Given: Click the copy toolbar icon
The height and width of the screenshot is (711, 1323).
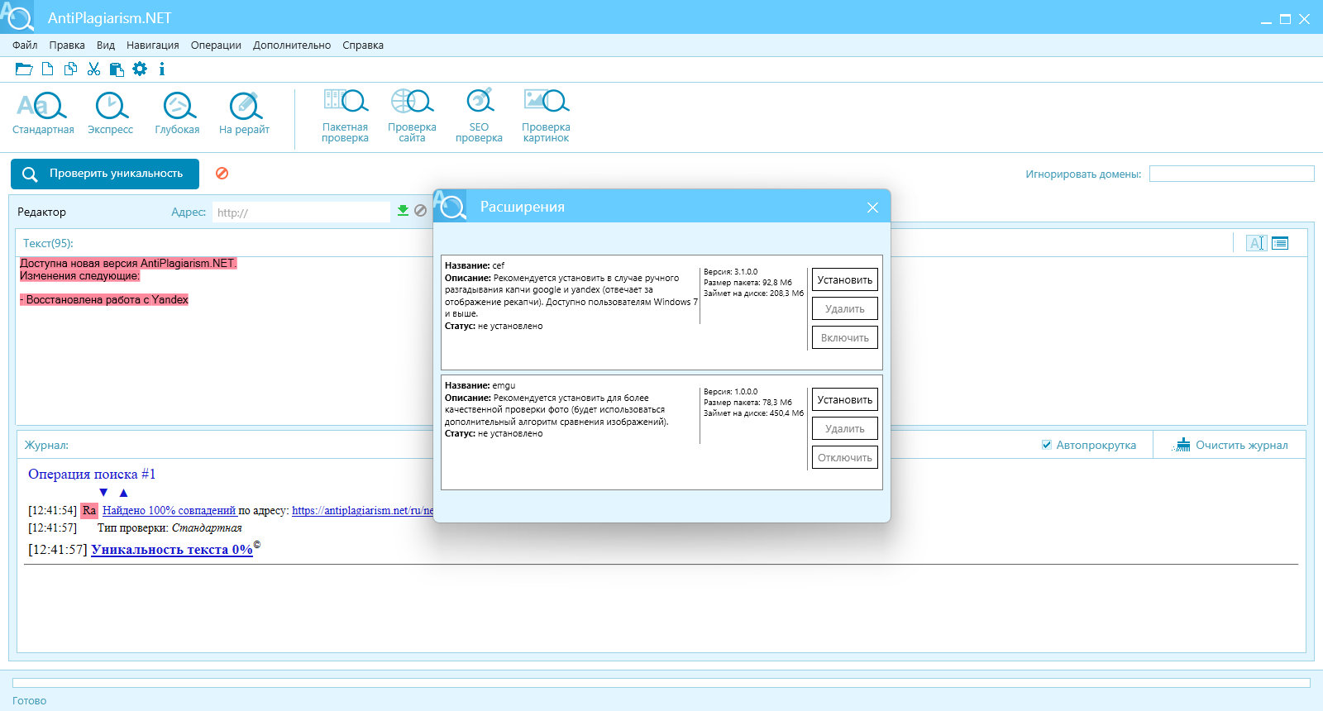Looking at the screenshot, I should click(71, 69).
